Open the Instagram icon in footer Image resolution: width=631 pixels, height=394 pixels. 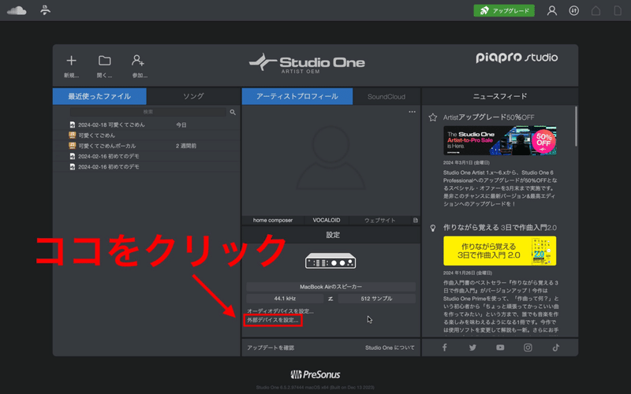coord(528,348)
